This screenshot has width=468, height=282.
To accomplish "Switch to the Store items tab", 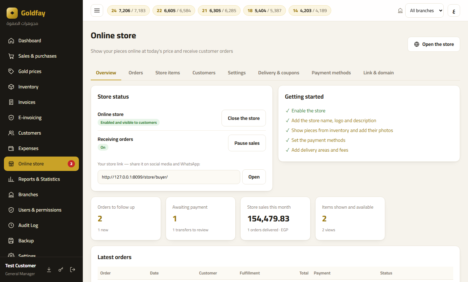I will tap(168, 73).
